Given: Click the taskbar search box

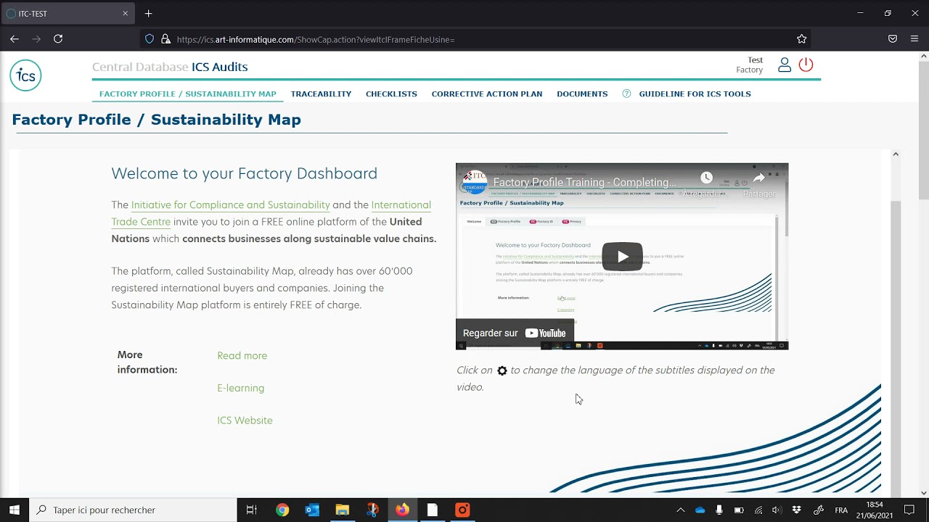Looking at the screenshot, I should [x=133, y=510].
